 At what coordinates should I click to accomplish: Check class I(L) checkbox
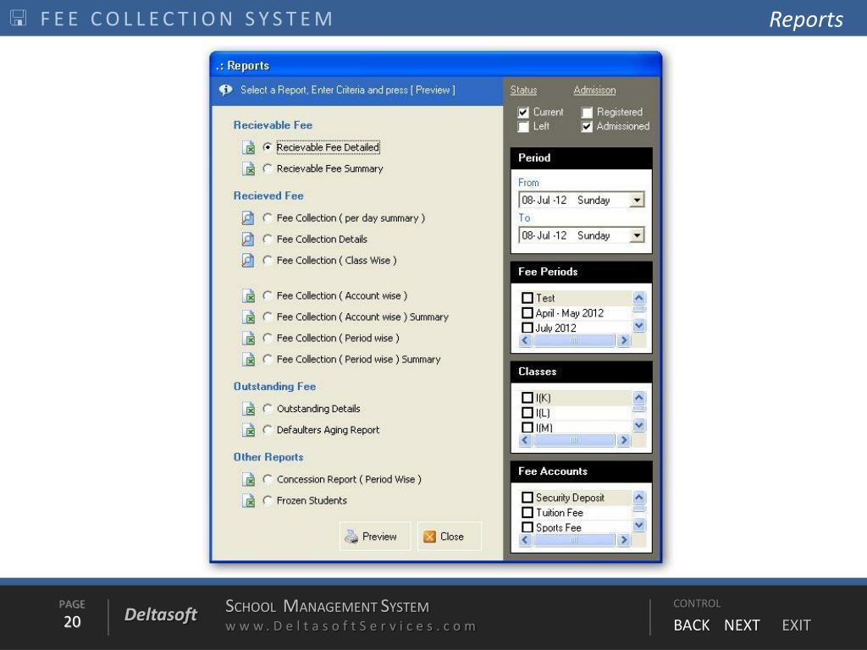click(x=527, y=413)
